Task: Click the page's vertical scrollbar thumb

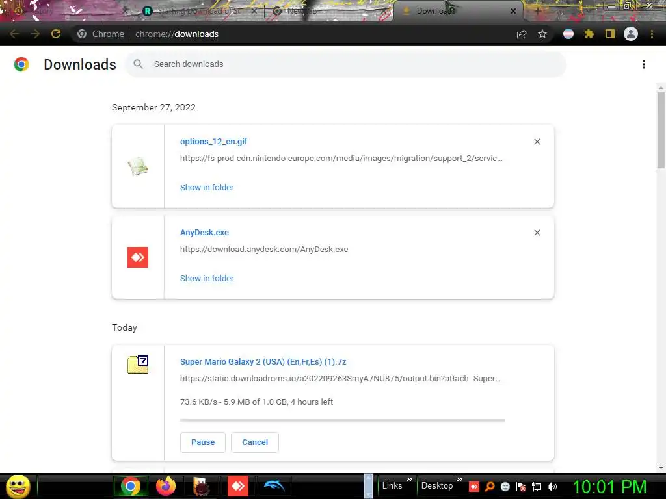Action: (661, 130)
